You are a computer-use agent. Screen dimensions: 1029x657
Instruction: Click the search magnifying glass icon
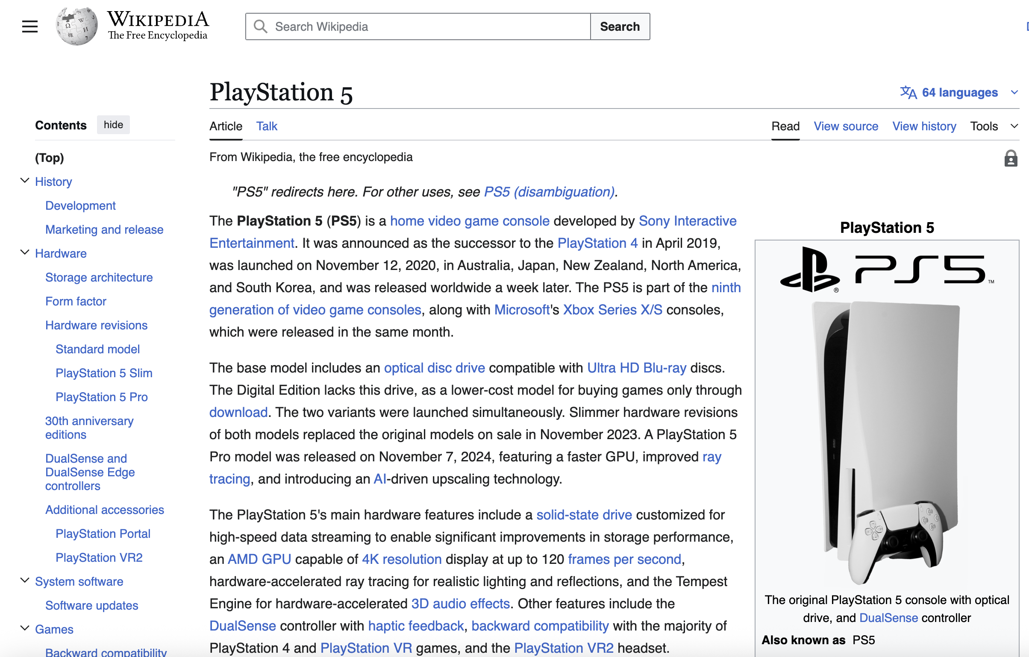pyautogui.click(x=261, y=26)
